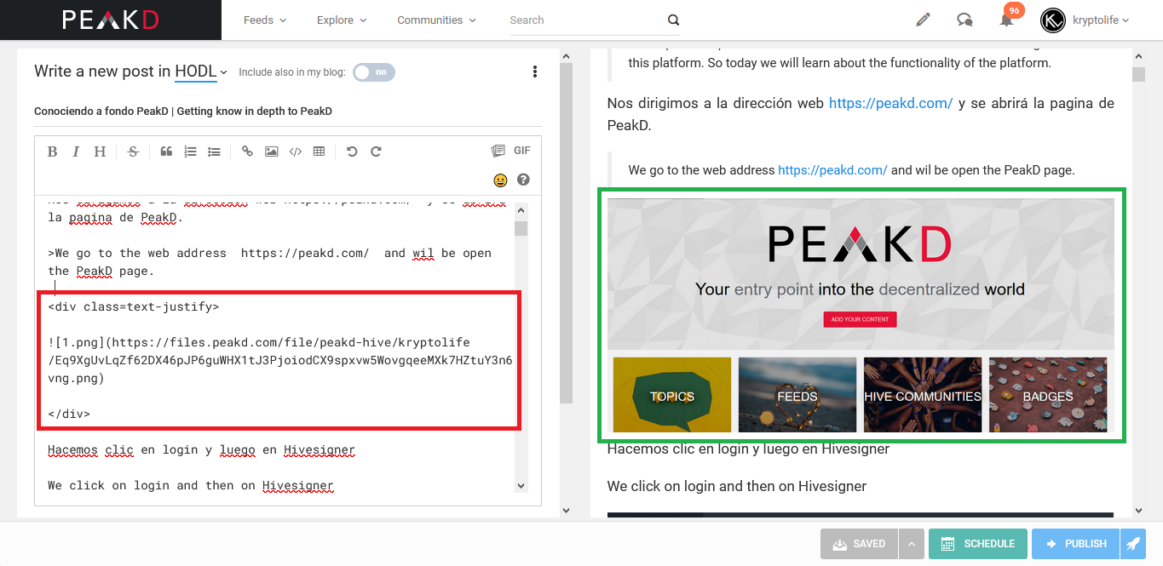Open the Communities menu
The height and width of the screenshot is (566, 1163).
click(x=437, y=20)
